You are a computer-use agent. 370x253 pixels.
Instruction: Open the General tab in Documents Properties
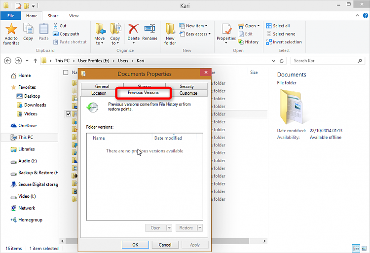(102, 86)
